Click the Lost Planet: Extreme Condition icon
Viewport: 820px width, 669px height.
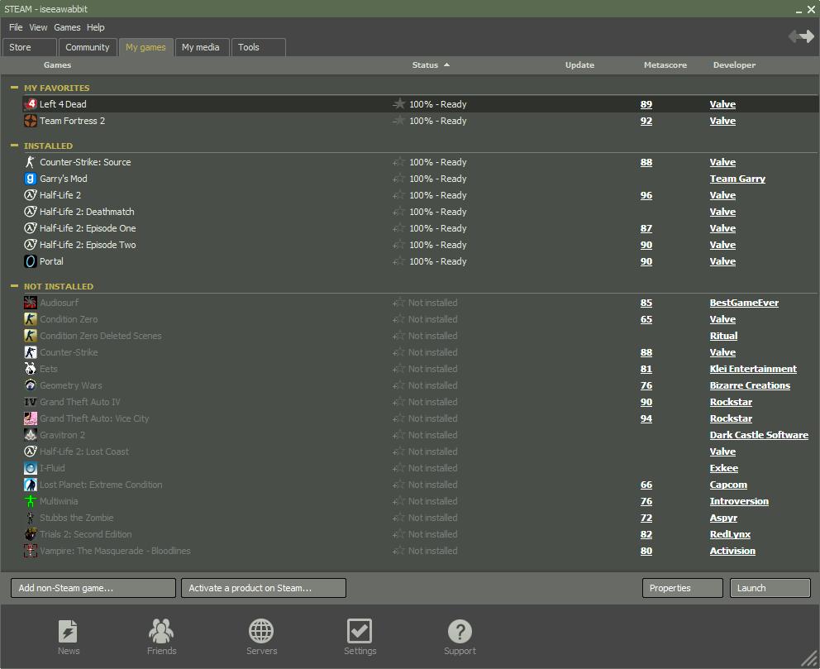pos(31,485)
